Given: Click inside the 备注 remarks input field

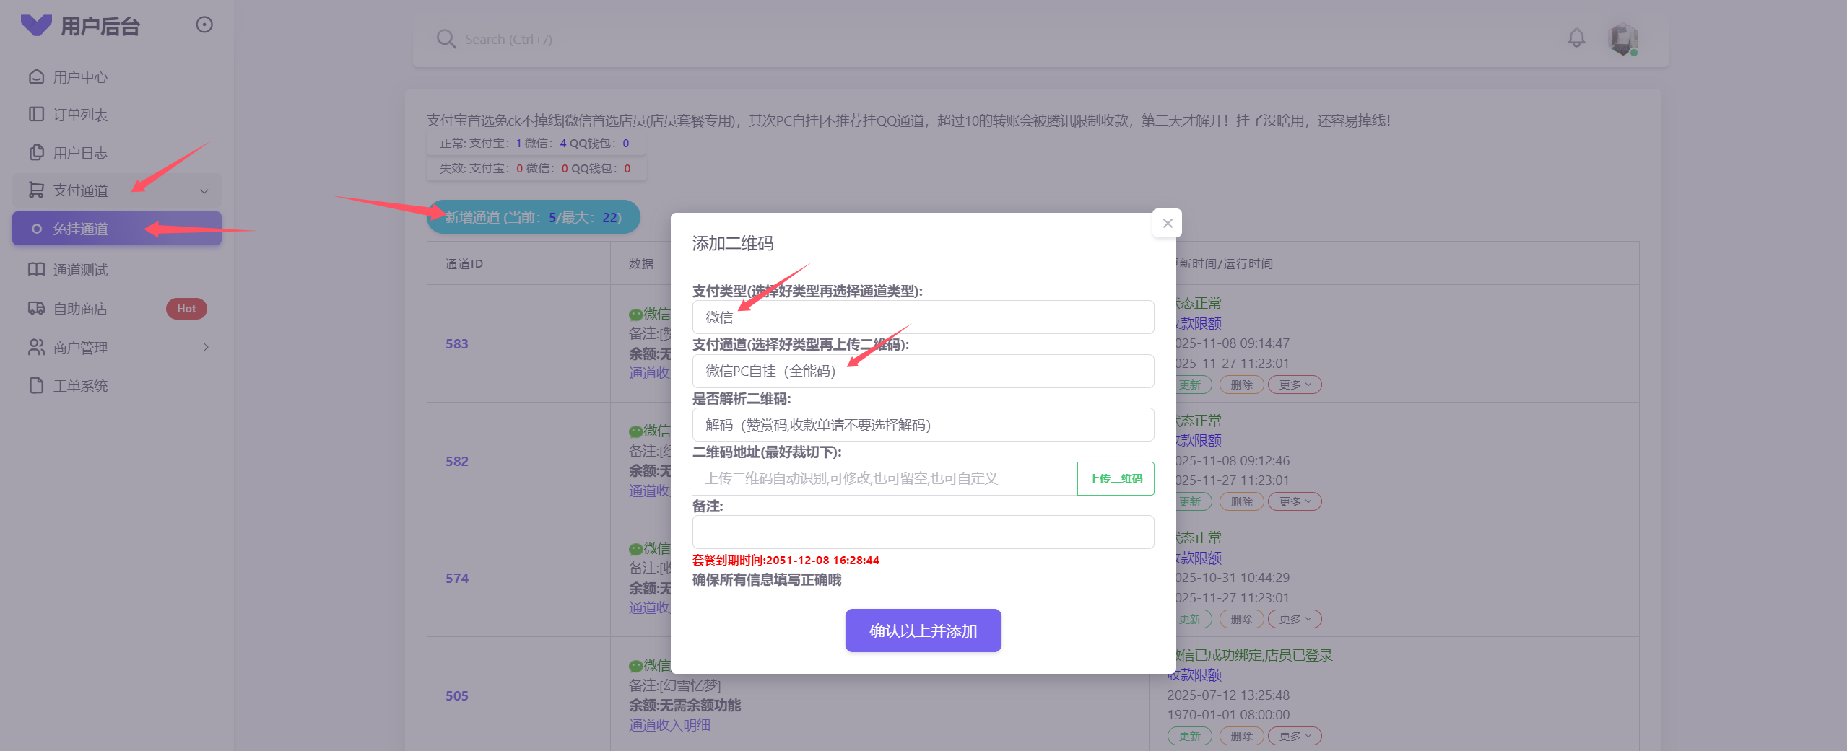Looking at the screenshot, I should point(923,532).
